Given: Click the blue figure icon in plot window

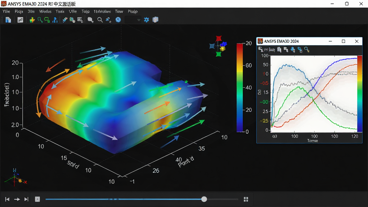Looking at the screenshot, I should pyautogui.click(x=293, y=50).
